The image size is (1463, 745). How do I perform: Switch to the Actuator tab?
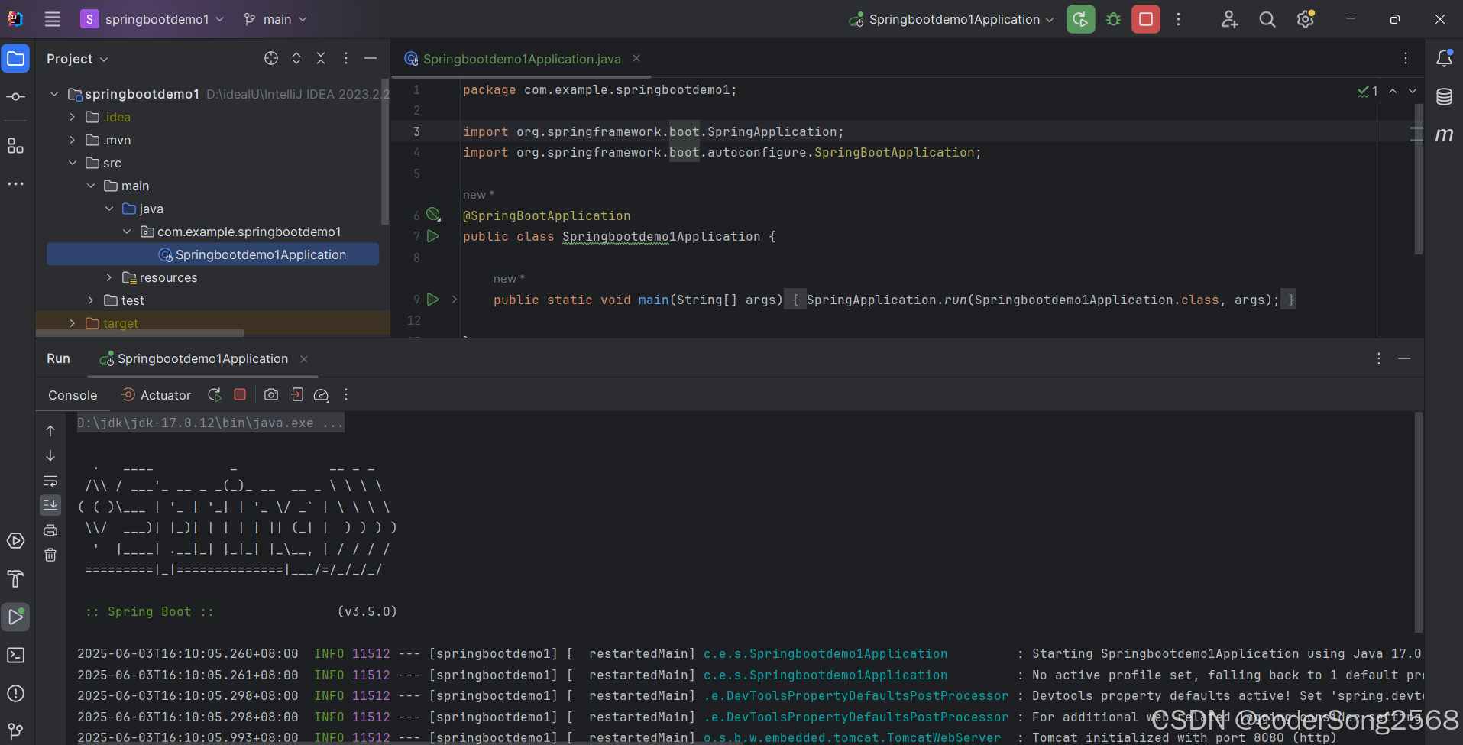tap(157, 395)
